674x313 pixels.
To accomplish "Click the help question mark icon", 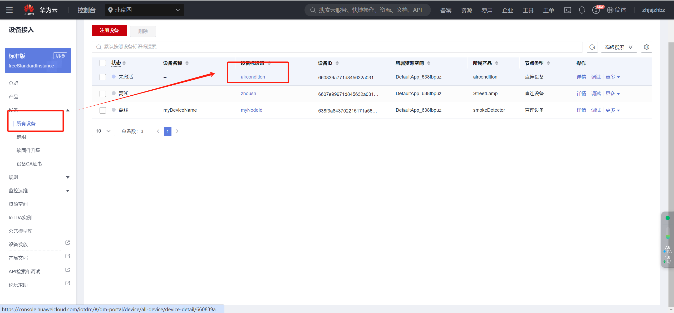I will 596,10.
